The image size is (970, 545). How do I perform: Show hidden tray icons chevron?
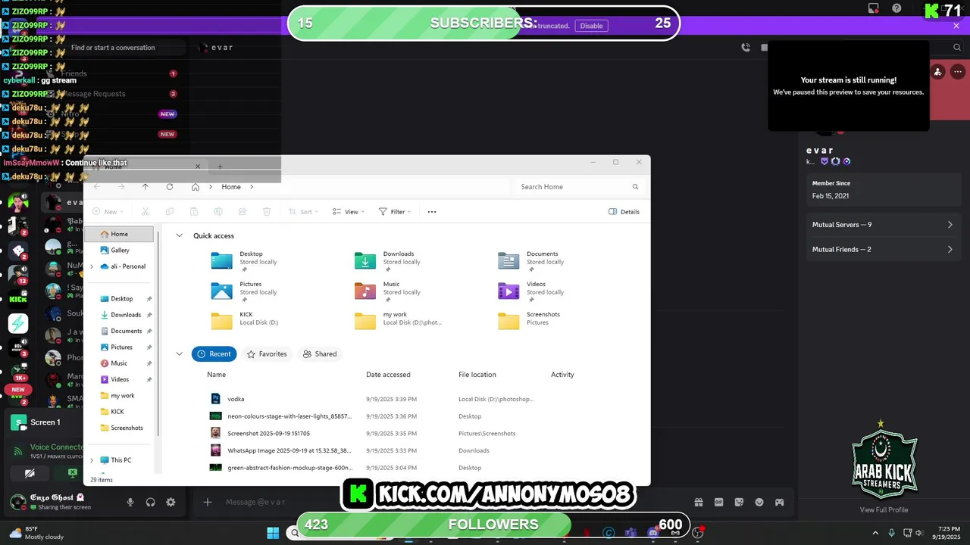(x=875, y=533)
